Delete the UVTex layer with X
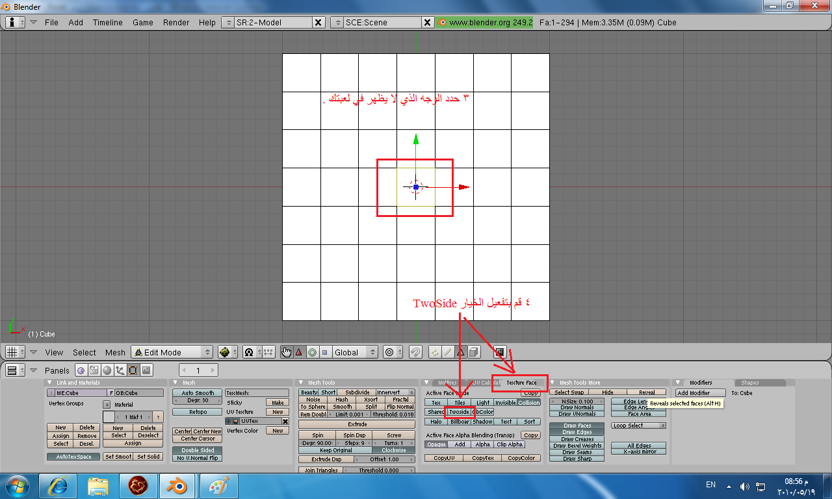Screen dimensions: 832x499 [285, 421]
